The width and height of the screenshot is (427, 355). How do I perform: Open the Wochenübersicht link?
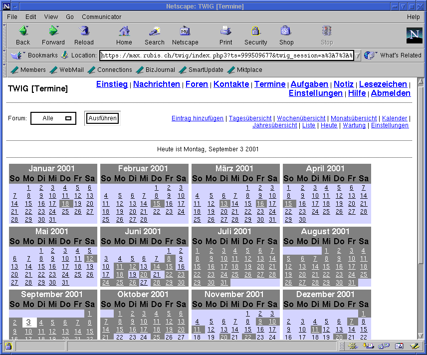(x=301, y=118)
